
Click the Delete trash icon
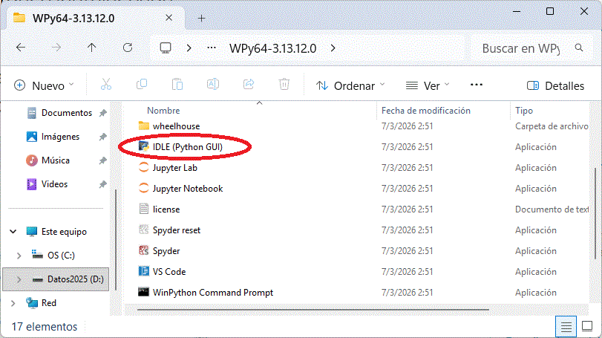tap(284, 85)
